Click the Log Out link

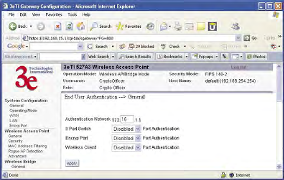click(239, 67)
